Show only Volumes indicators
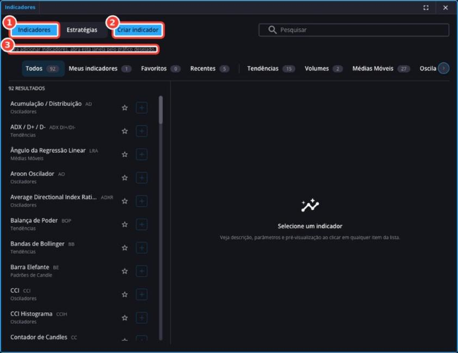The image size is (458, 353). [324, 68]
